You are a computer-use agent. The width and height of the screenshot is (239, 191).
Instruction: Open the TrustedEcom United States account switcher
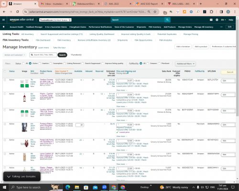(55, 20)
